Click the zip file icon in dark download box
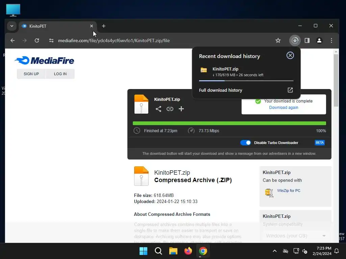346x259 pixels. (141, 104)
